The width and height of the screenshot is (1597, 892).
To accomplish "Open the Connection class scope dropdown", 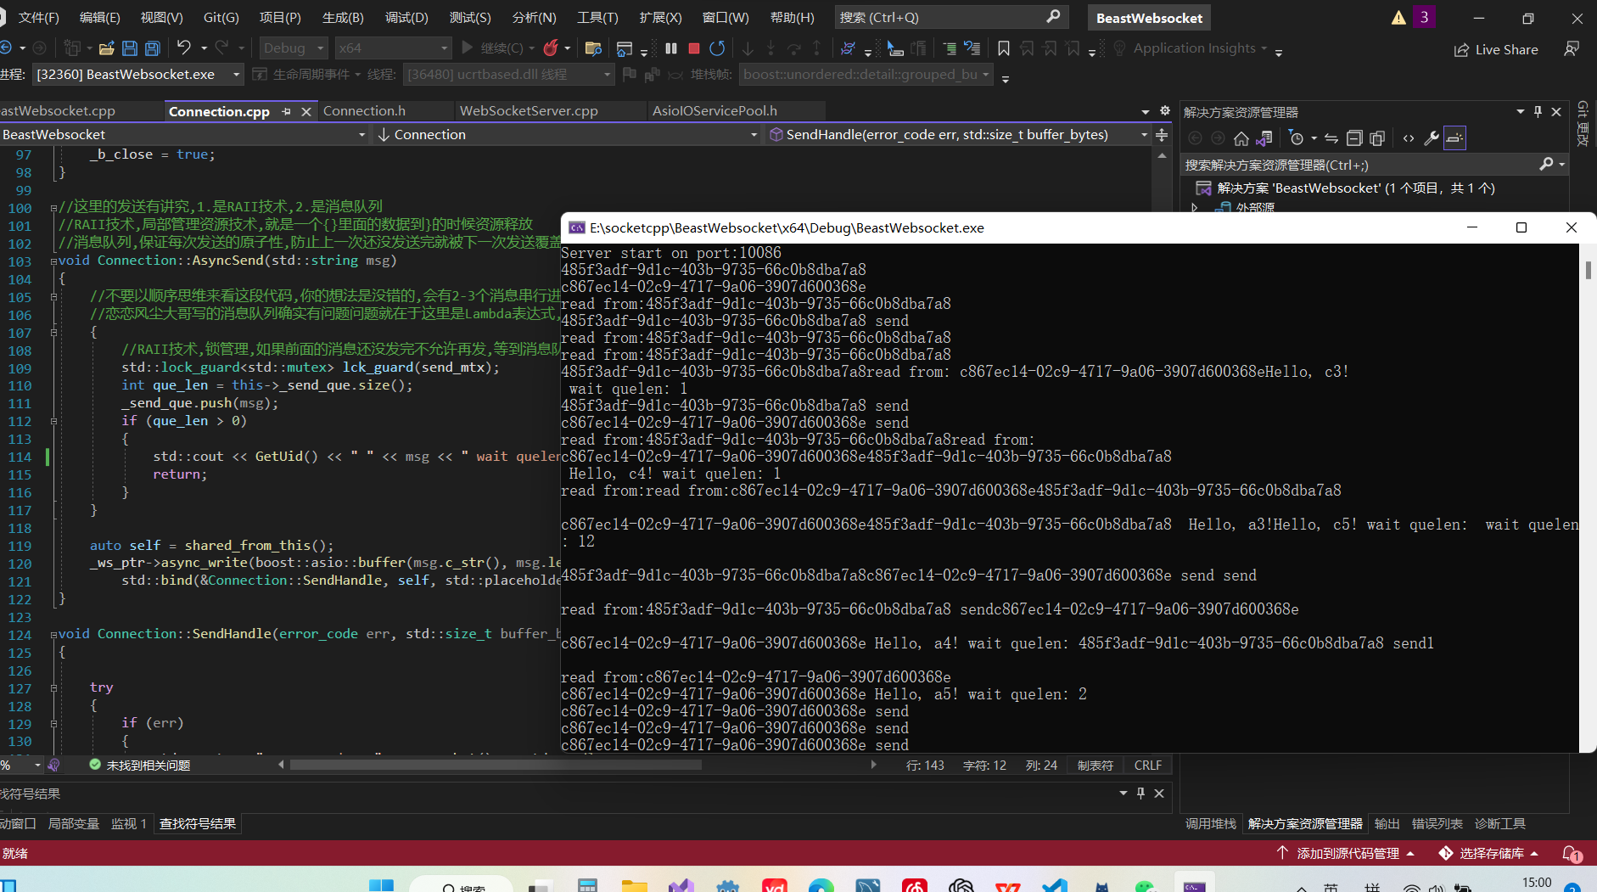I will tap(568, 135).
